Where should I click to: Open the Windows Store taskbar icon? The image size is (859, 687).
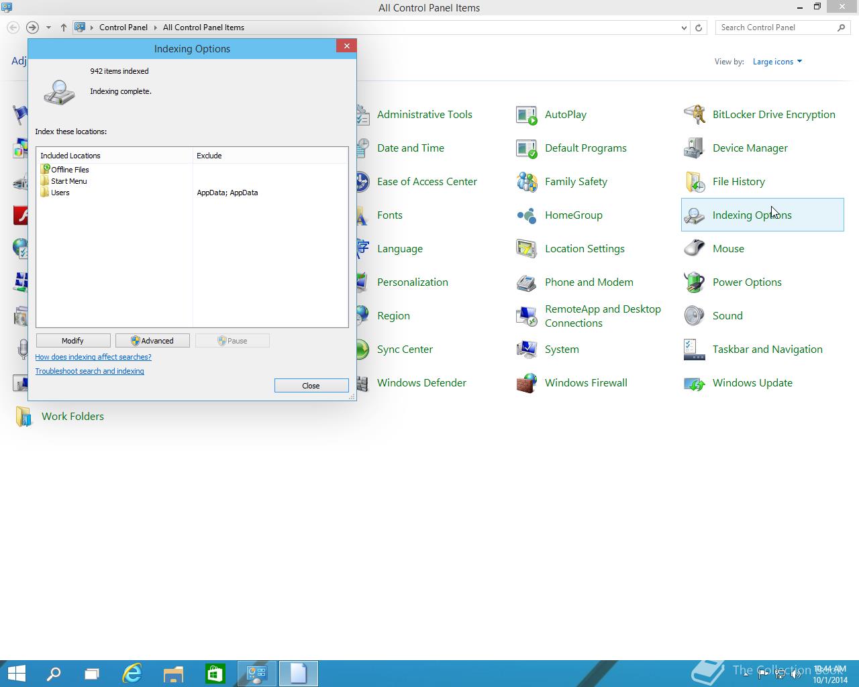click(215, 674)
